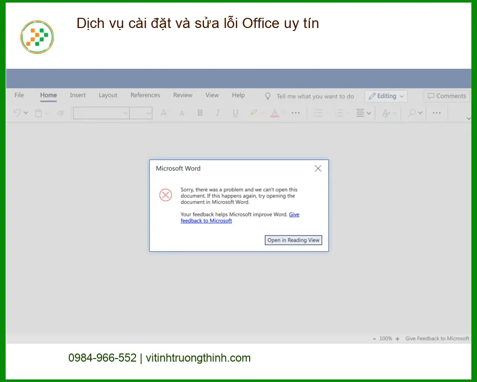Click the Give feedback to Microsoft link

coord(240,217)
